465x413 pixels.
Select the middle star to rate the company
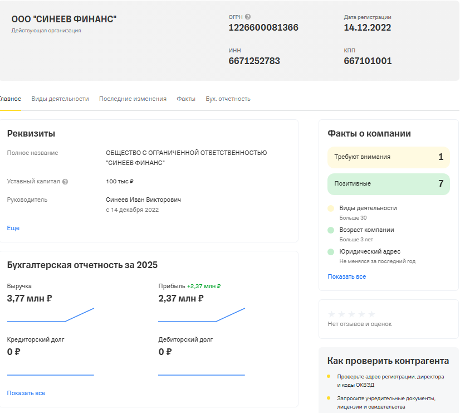tap(351, 313)
